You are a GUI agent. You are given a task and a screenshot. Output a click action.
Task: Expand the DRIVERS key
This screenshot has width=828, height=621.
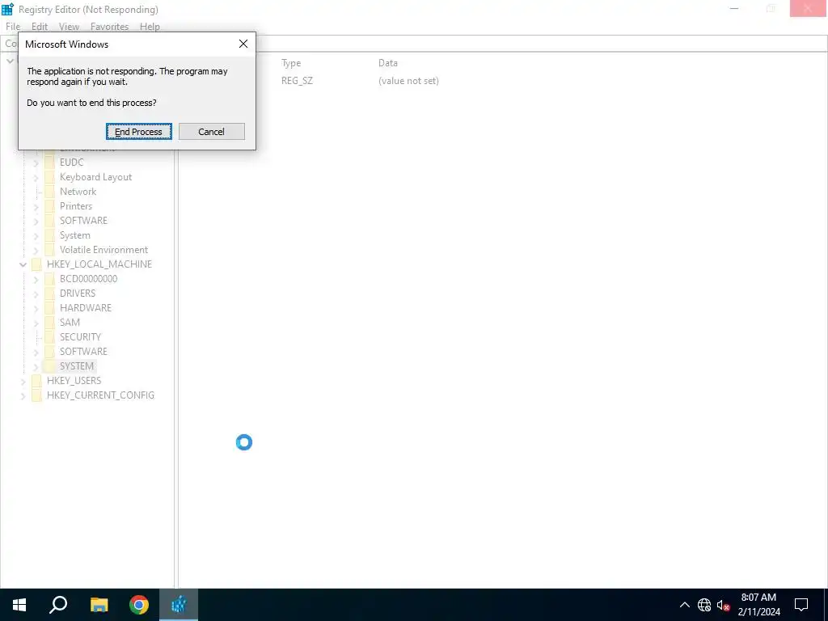[x=36, y=294]
